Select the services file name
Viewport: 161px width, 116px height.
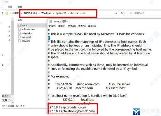pyautogui.click(x=26, y=41)
